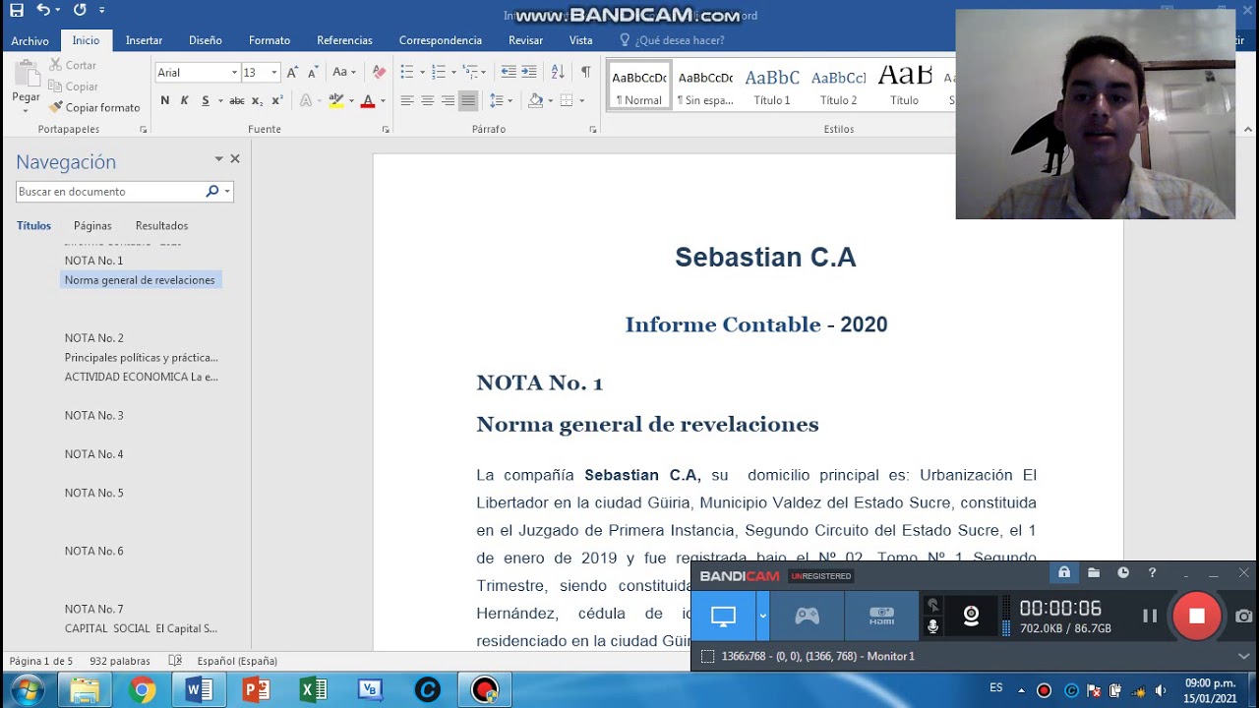
Task: Select Bandicam game recording mode icon
Action: tap(808, 616)
